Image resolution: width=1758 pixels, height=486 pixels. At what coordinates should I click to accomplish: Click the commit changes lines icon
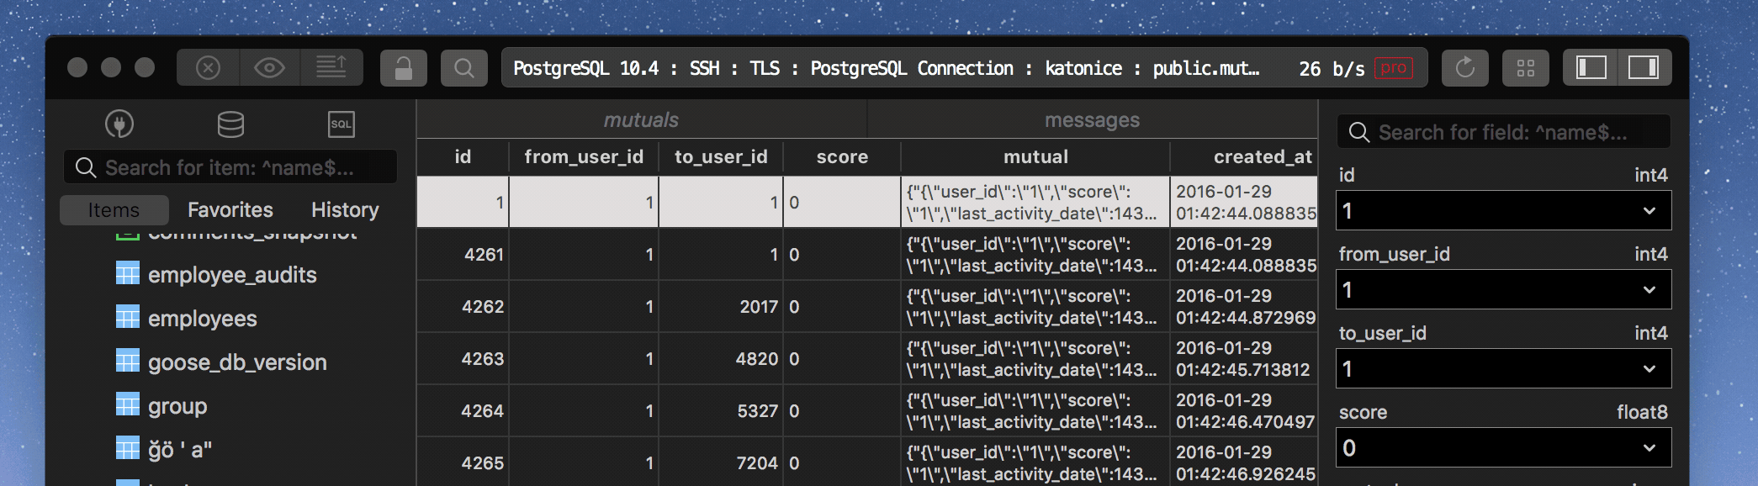[x=331, y=67]
